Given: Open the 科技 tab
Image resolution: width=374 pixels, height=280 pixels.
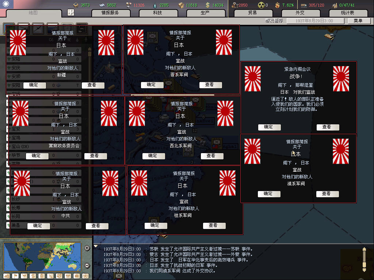Looking at the screenshot, I should [x=158, y=13].
